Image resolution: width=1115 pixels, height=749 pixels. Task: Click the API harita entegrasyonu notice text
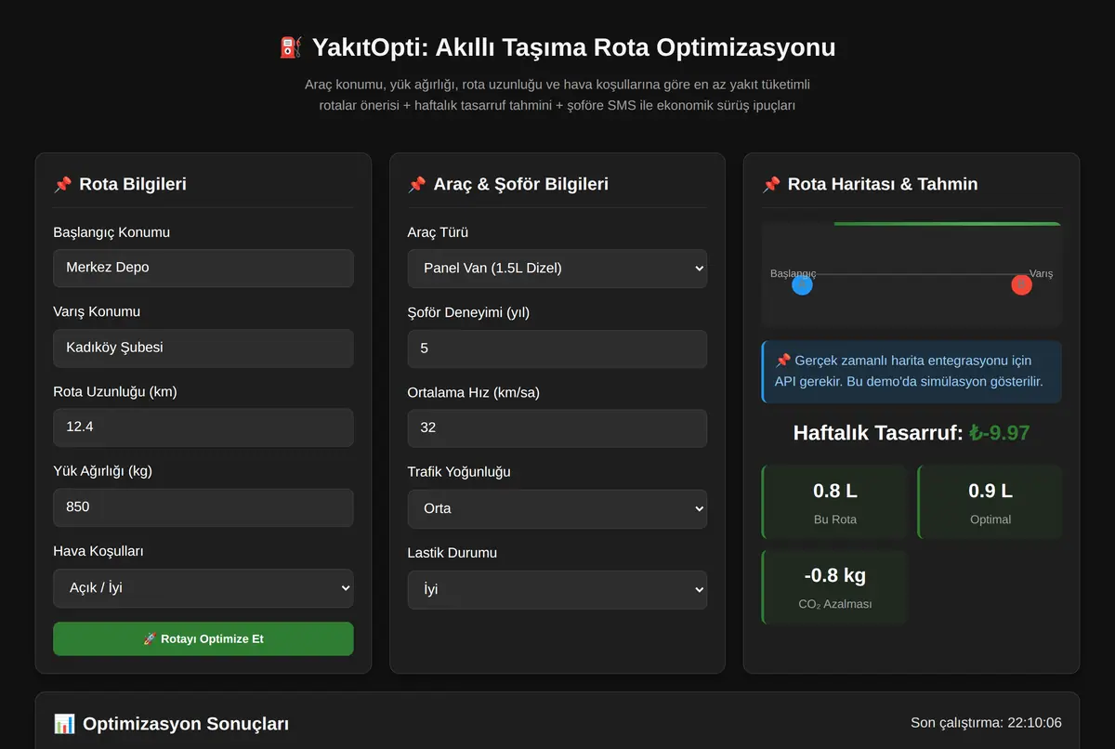point(911,371)
